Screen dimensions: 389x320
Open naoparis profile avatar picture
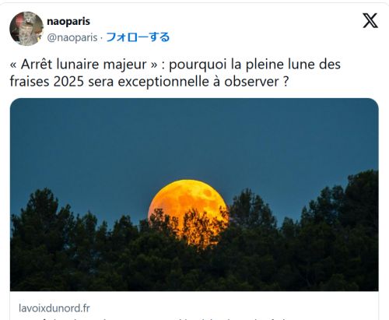tap(26, 29)
